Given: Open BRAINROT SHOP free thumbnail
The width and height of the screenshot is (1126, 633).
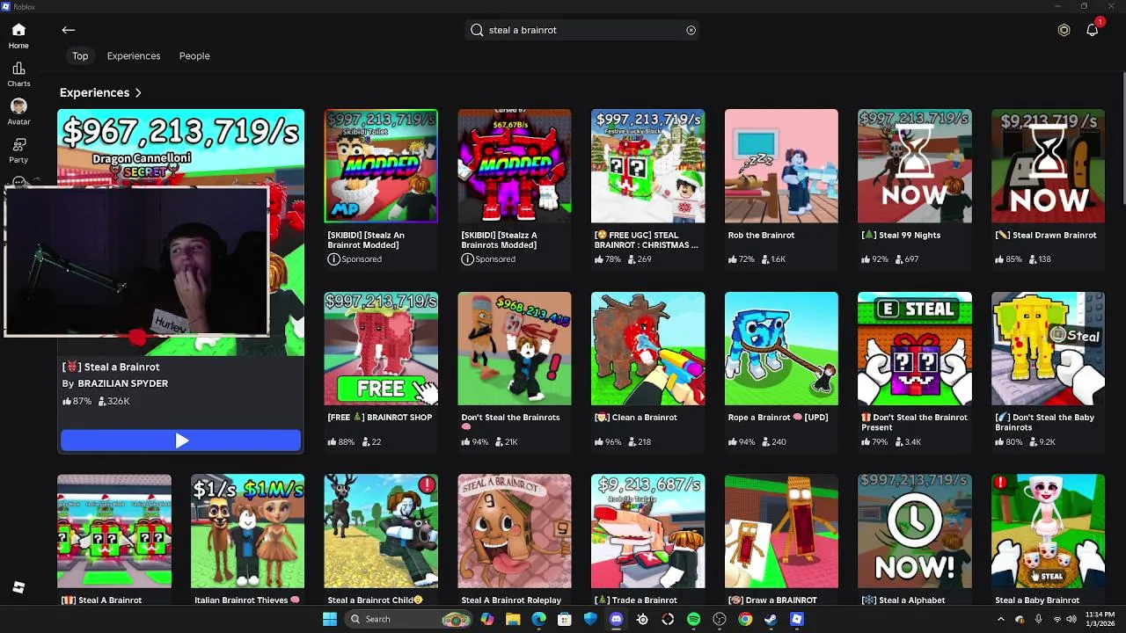Looking at the screenshot, I should point(381,348).
